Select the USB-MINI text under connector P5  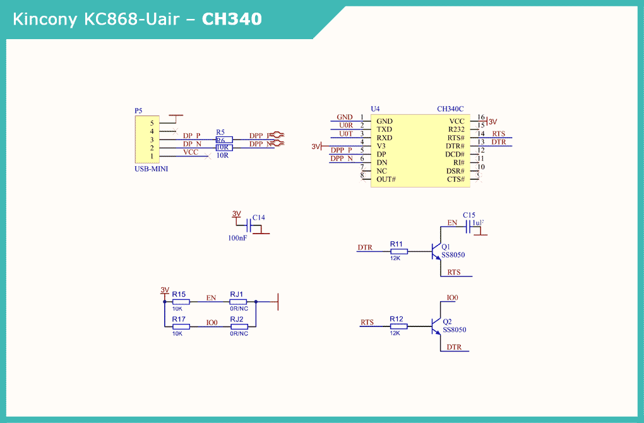152,169
